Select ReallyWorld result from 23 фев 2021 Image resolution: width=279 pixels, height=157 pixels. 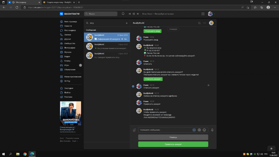(x=107, y=37)
